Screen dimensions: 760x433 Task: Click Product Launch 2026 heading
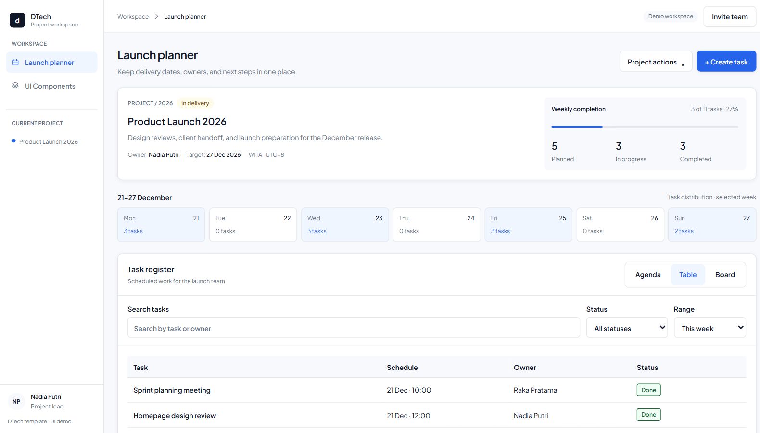pyautogui.click(x=177, y=122)
